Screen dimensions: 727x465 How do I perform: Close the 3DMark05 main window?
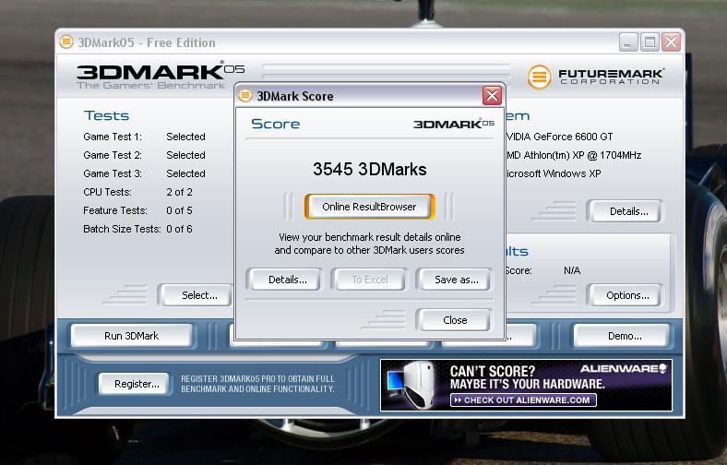(671, 42)
